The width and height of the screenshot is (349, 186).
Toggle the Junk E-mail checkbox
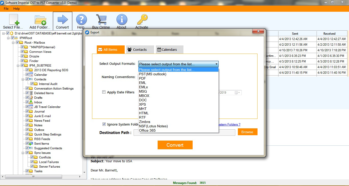[x=27, y=116]
